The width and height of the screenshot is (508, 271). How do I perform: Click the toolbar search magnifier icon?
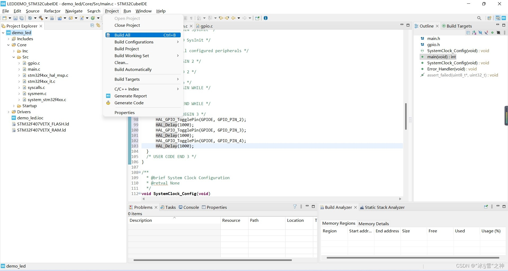pos(479,18)
